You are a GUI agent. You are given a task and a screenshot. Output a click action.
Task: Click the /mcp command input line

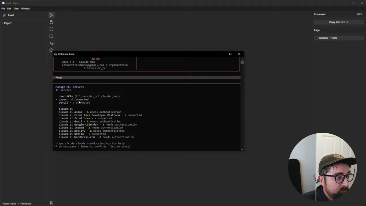[146, 78]
